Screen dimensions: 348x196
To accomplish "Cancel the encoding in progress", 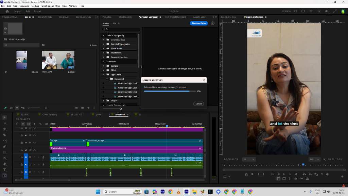I will (198, 104).
